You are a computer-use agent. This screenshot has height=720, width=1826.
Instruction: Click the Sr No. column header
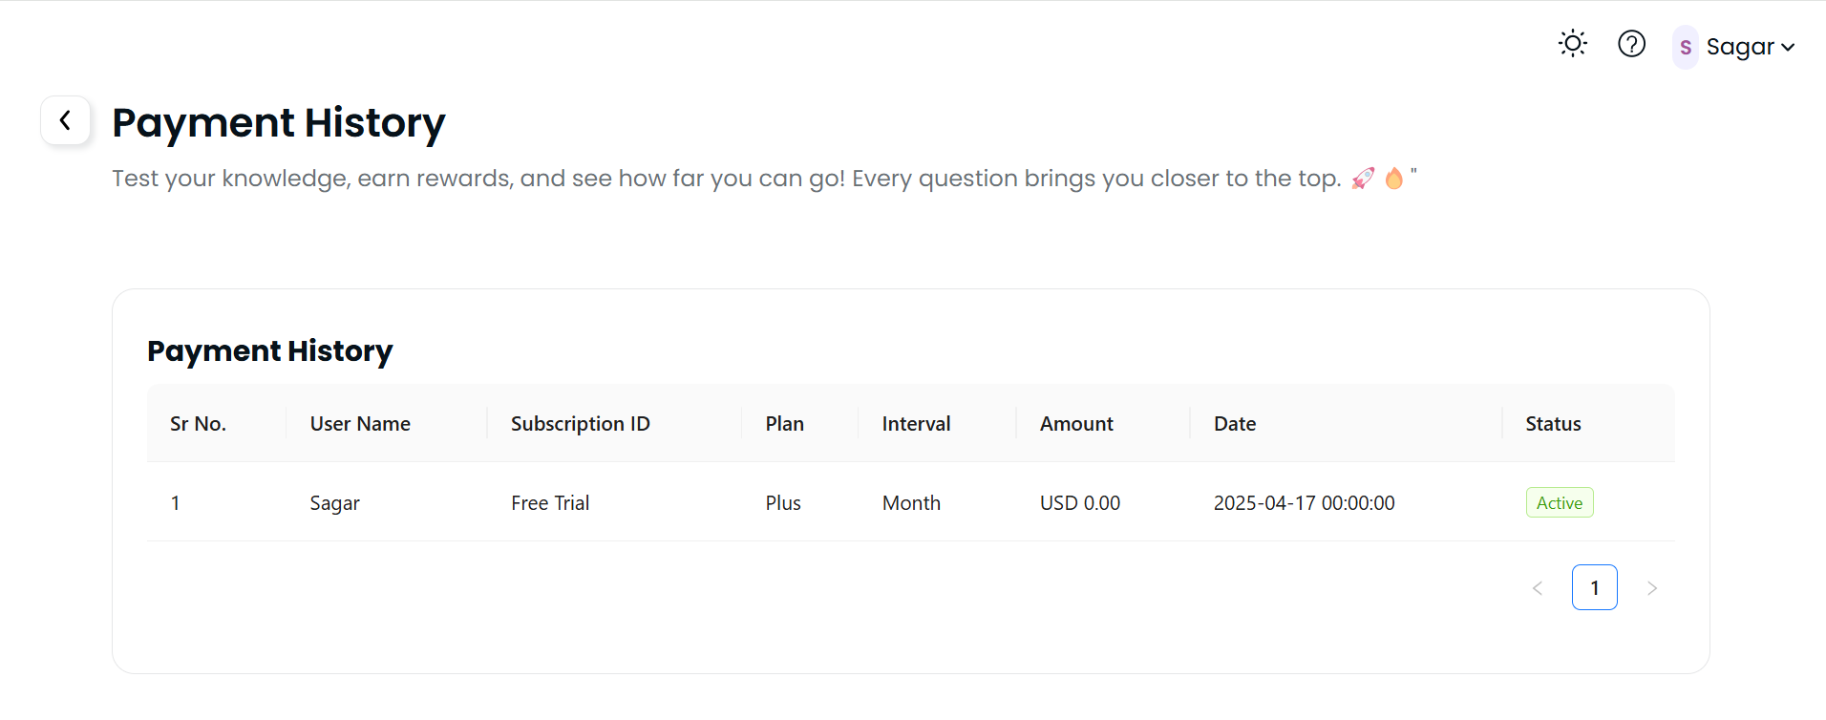198,424
